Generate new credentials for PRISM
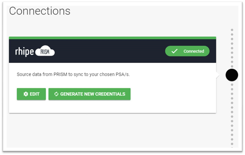 click(89, 94)
